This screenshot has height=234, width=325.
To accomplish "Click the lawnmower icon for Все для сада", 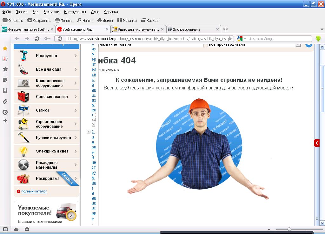I will pyautogui.click(x=23, y=69).
